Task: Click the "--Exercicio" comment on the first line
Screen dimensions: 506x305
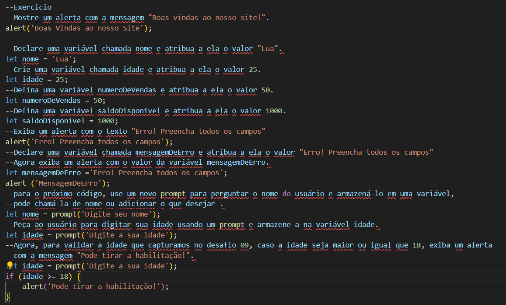Action: point(28,7)
